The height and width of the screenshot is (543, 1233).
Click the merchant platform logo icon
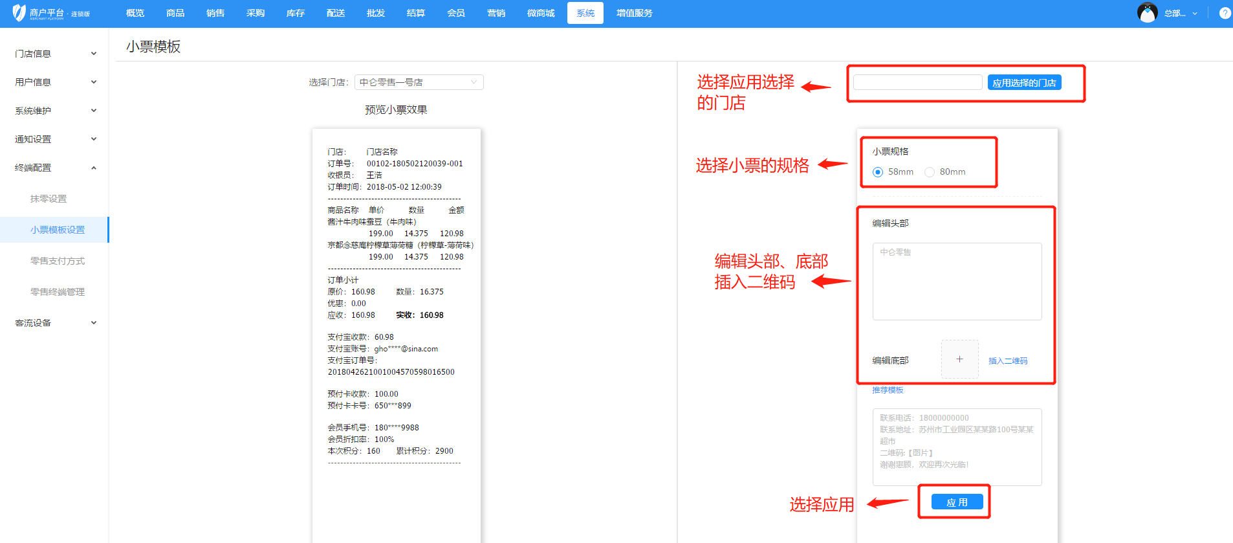(x=19, y=13)
